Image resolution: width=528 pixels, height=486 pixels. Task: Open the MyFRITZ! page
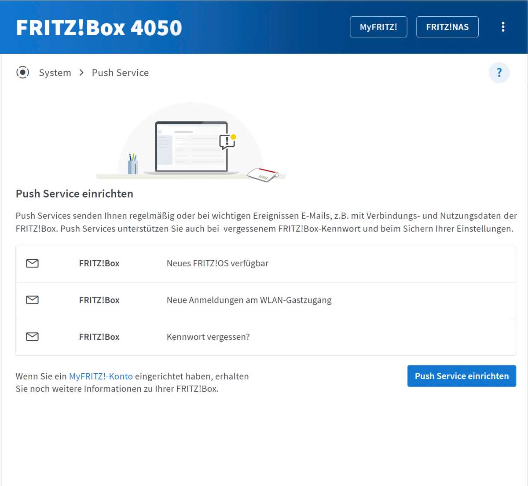pyautogui.click(x=378, y=27)
